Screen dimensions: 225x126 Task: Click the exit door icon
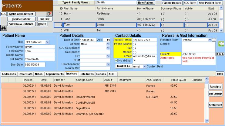tap(49, 14)
